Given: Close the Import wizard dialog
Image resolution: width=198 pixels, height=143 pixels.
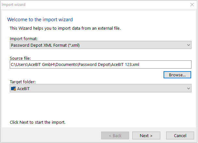Looking at the screenshot, I should pyautogui.click(x=192, y=5).
